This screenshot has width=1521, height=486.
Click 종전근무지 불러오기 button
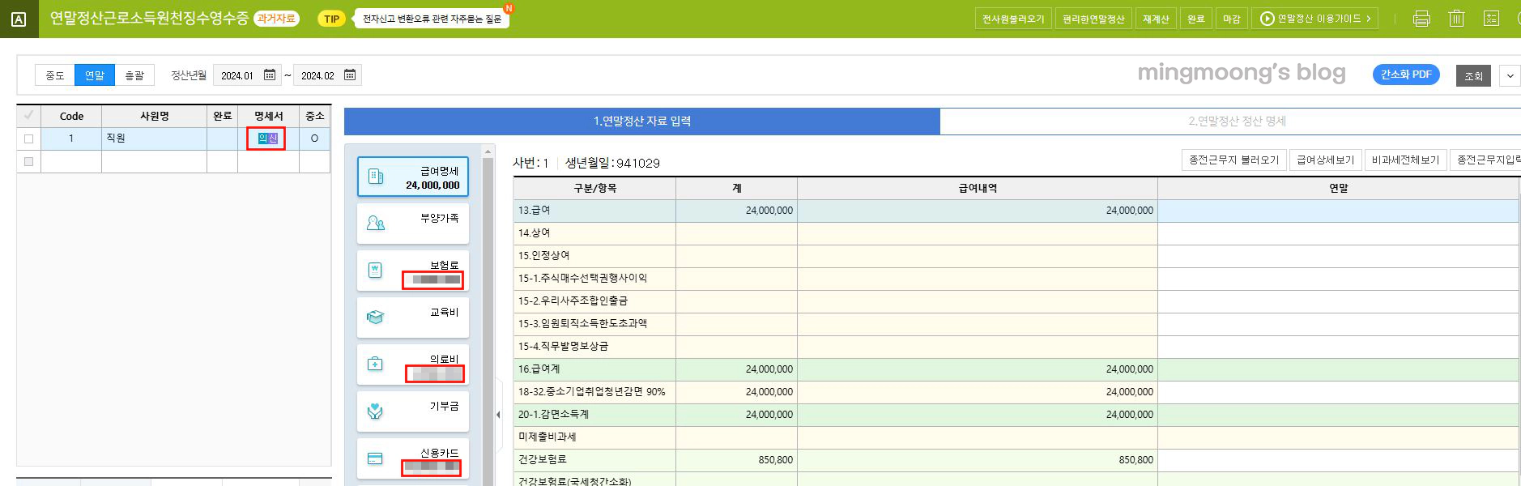pyautogui.click(x=1233, y=160)
